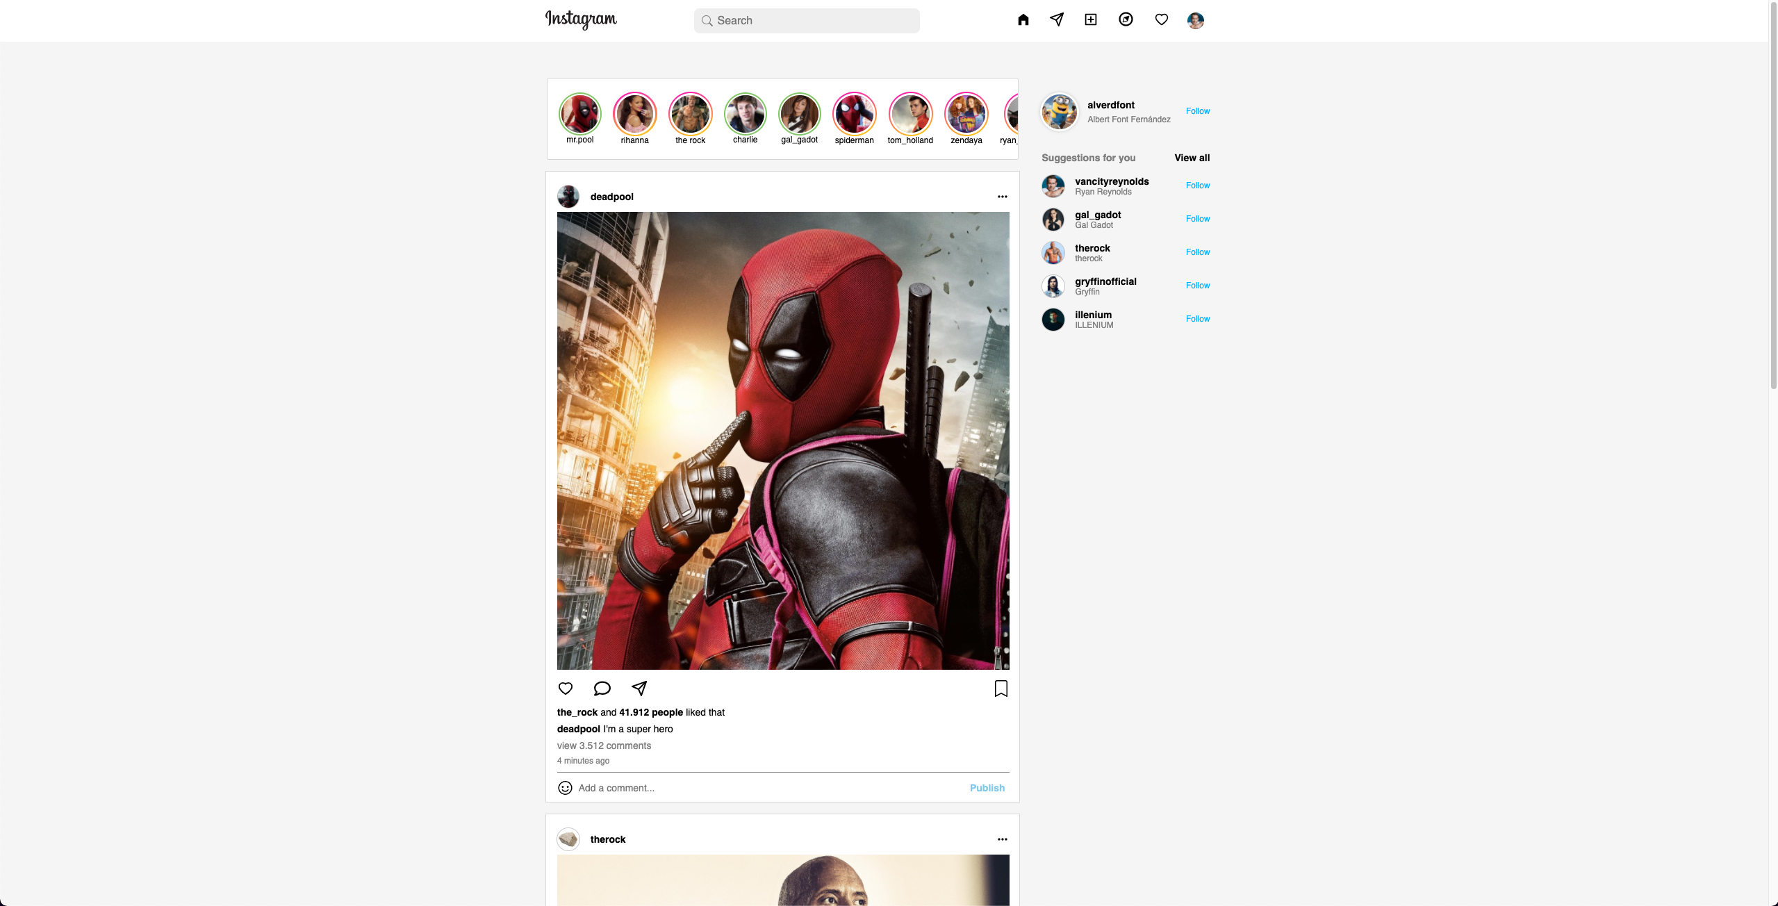Share deadpool post via paper plane icon
The image size is (1778, 906).
[639, 688]
